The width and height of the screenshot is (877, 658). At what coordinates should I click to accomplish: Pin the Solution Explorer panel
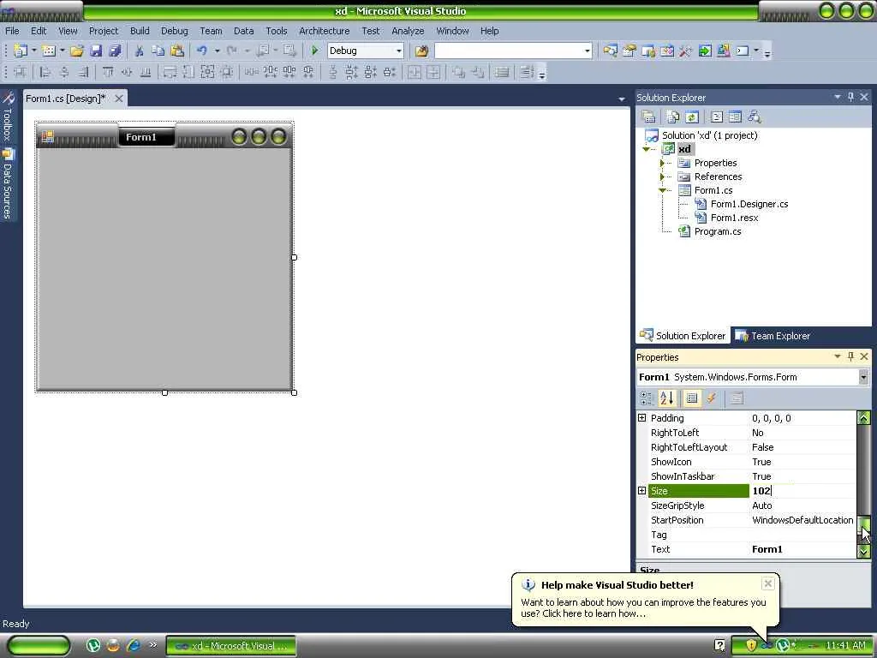pos(850,98)
